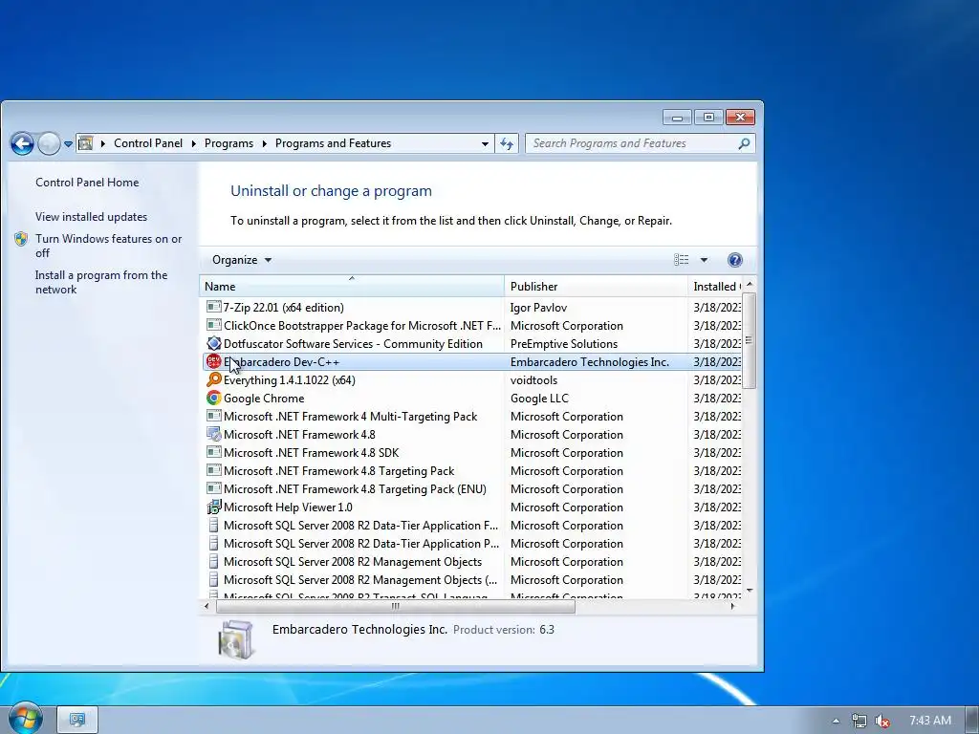Image resolution: width=979 pixels, height=734 pixels.
Task: Select the 7-Zip 22.01 (x64 edition) row
Action: tap(472, 307)
